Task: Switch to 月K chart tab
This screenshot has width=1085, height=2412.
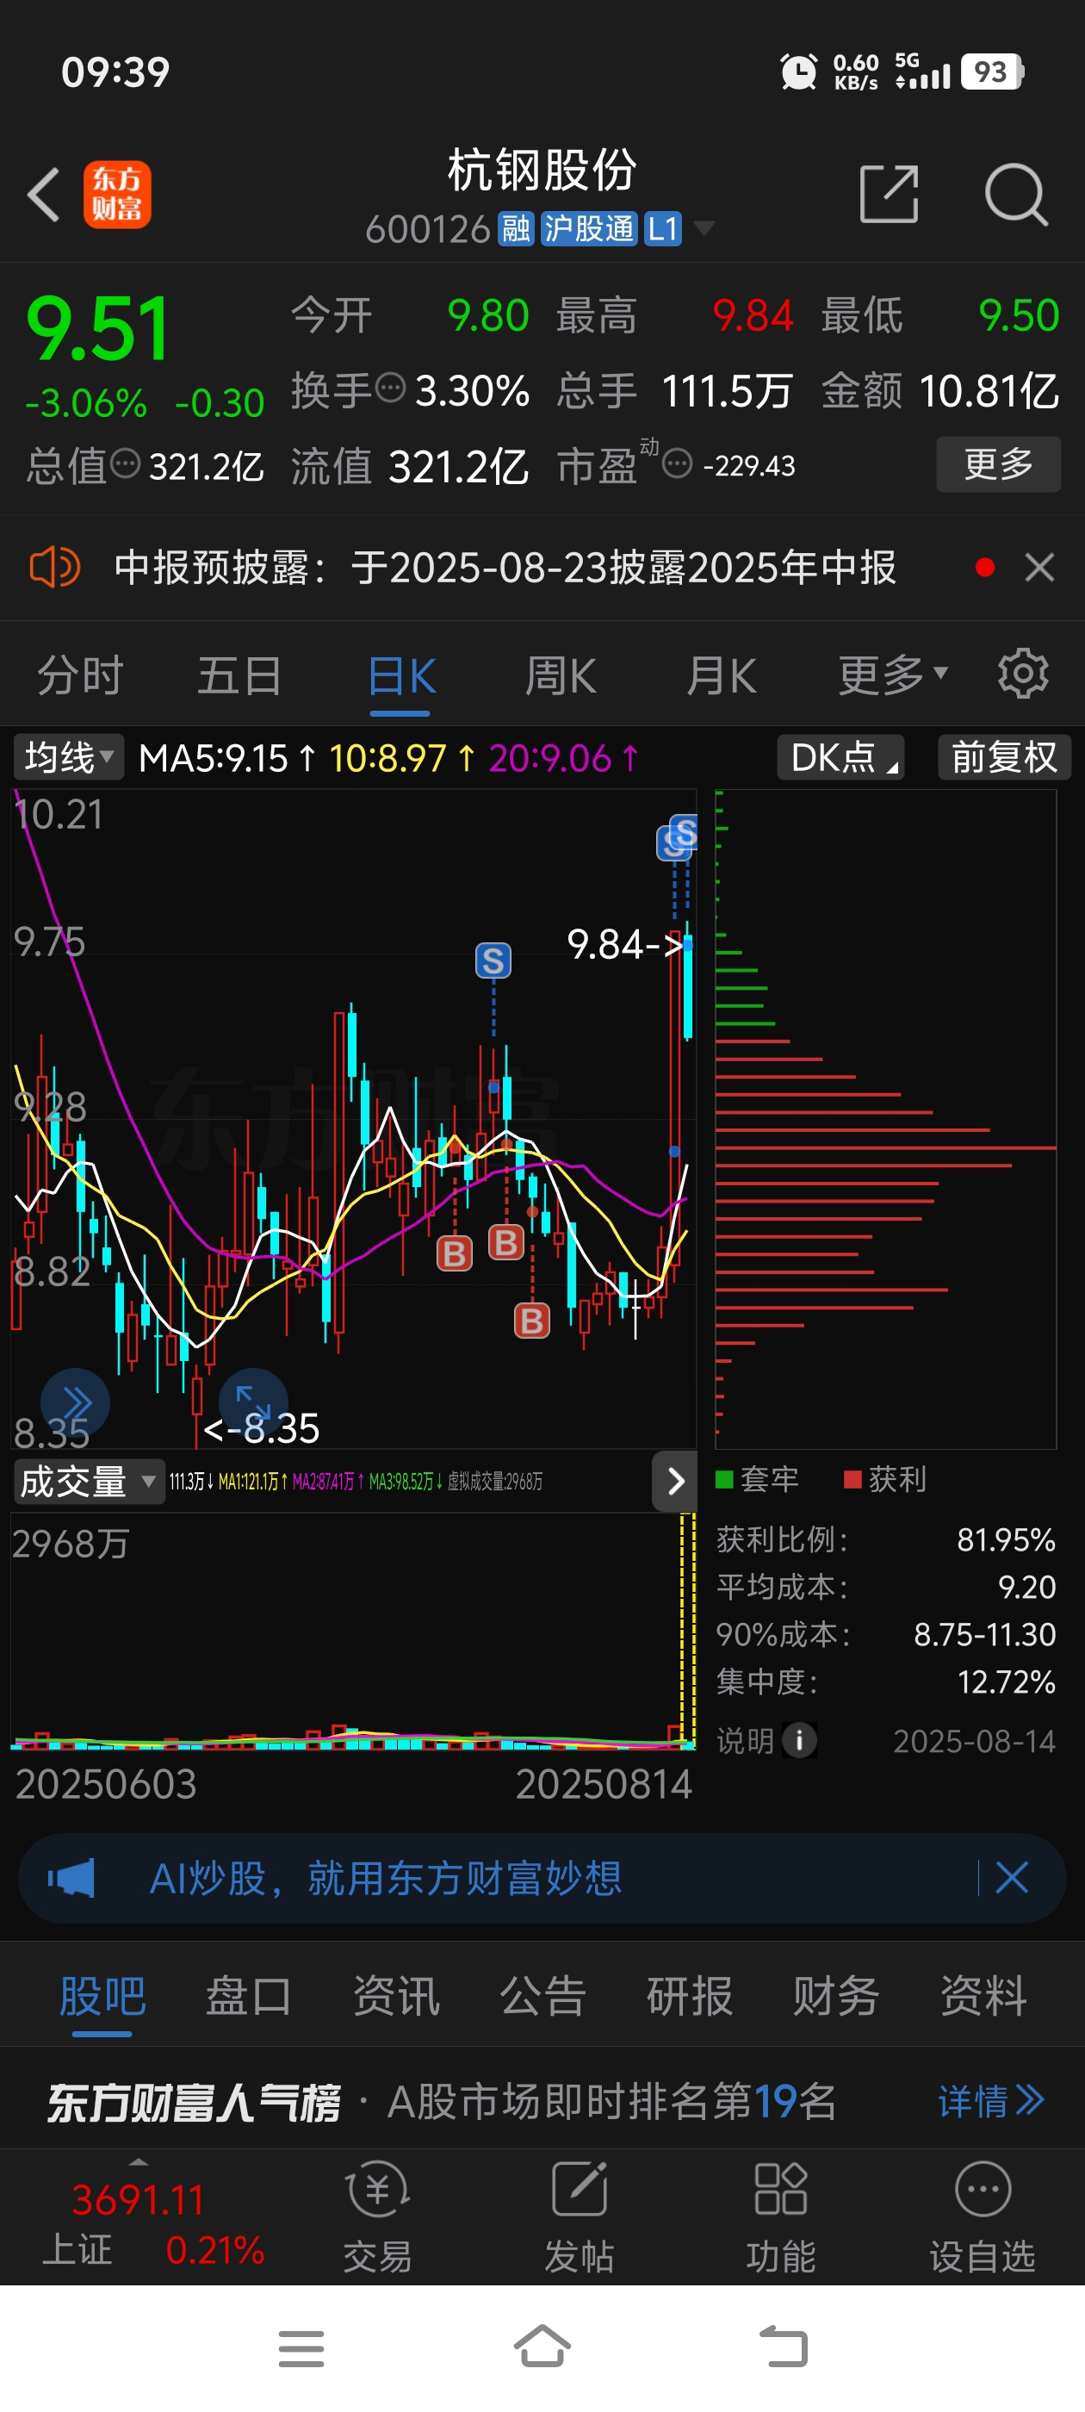Action: tap(721, 675)
